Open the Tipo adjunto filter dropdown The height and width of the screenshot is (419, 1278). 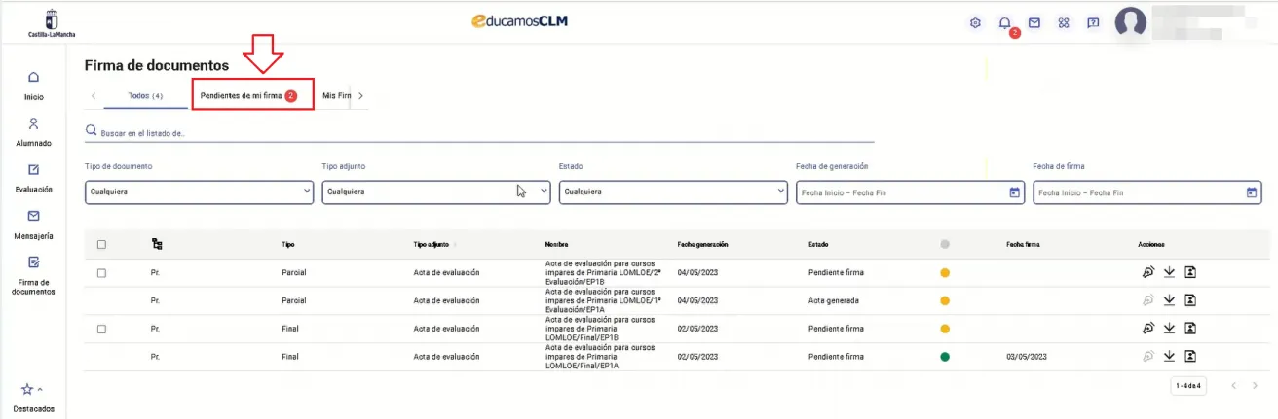tap(436, 192)
